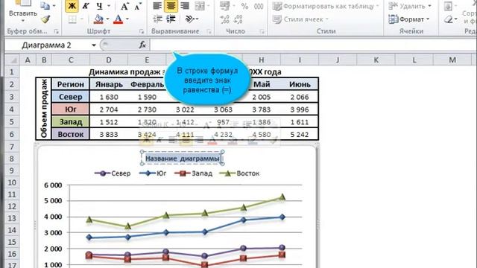Open the Вставить paste dropdown
Screen dimensions: 477x268
tap(23, 21)
